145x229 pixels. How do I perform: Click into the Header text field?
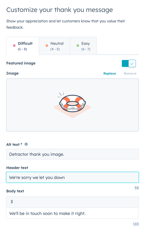pyautogui.click(x=72, y=177)
